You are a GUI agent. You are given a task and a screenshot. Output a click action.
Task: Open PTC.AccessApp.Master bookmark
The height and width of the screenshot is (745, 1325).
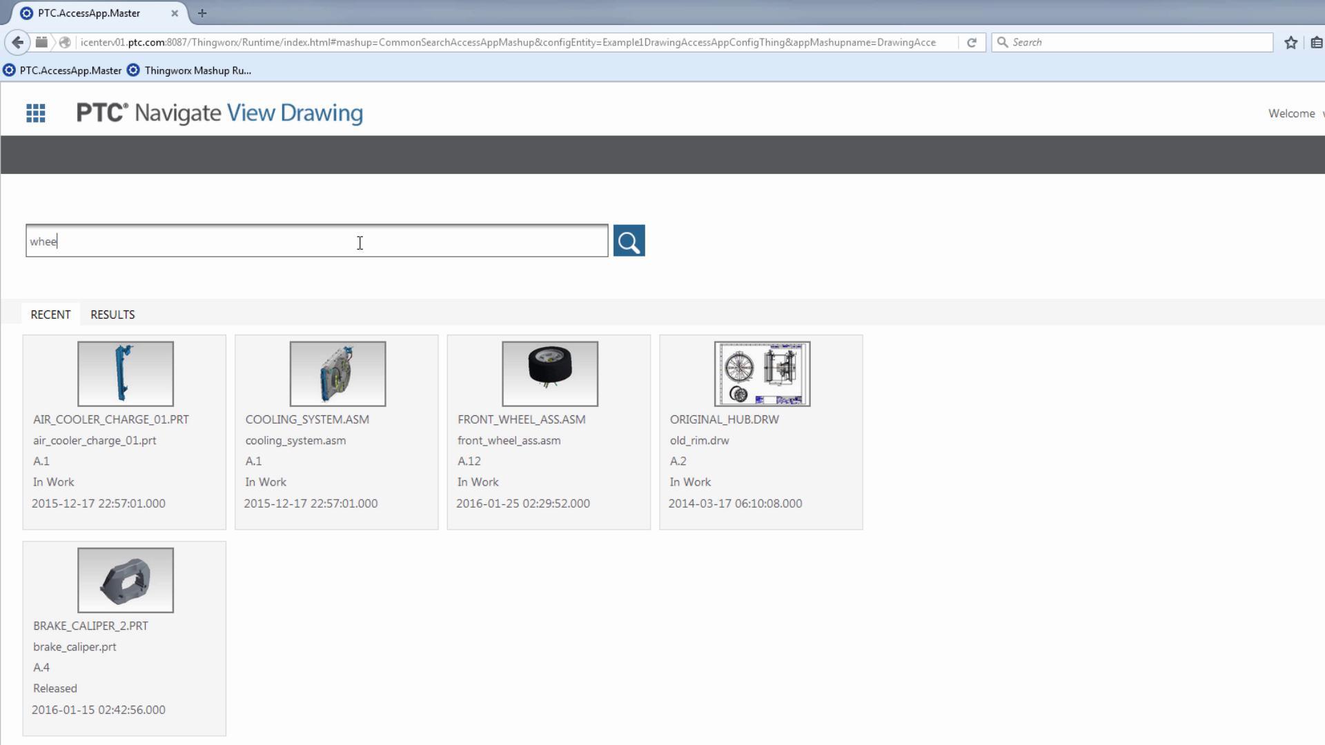click(62, 70)
